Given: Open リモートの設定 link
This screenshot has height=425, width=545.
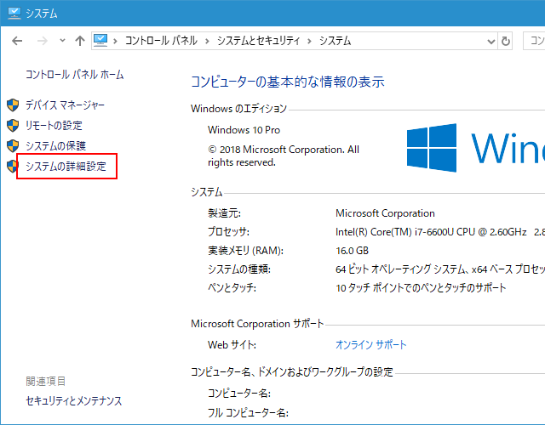Looking at the screenshot, I should pyautogui.click(x=54, y=125).
